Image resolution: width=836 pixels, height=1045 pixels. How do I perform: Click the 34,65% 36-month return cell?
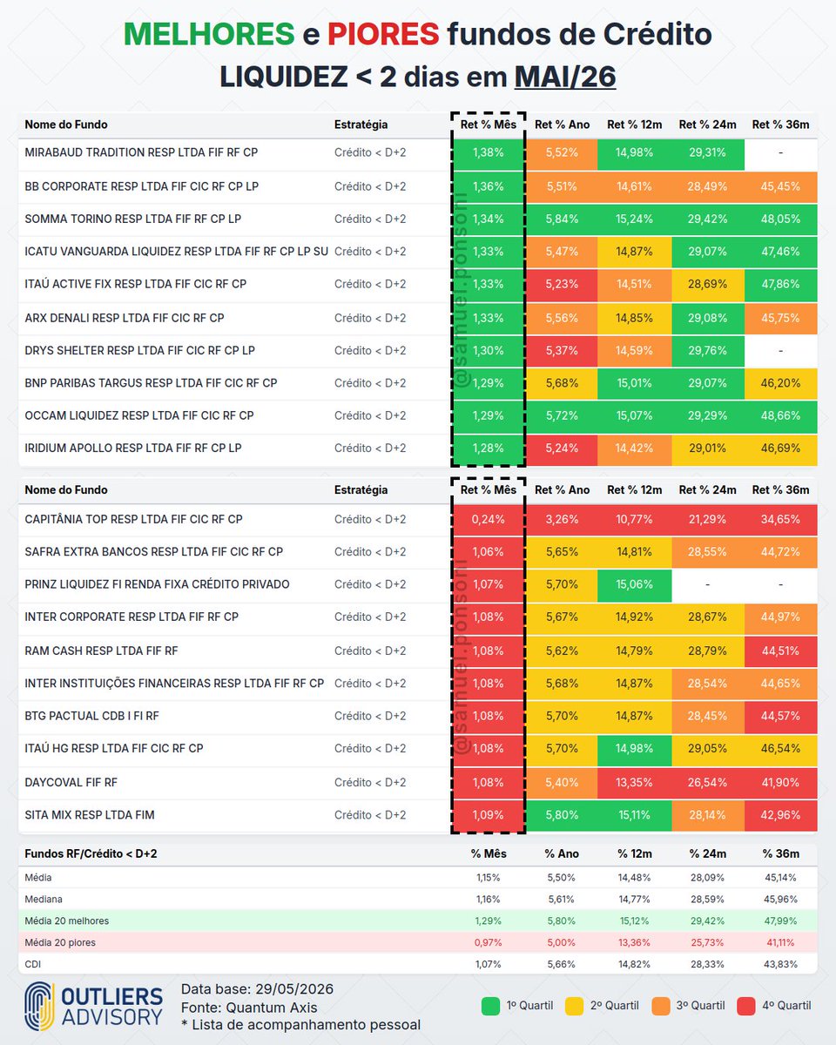[x=780, y=519]
